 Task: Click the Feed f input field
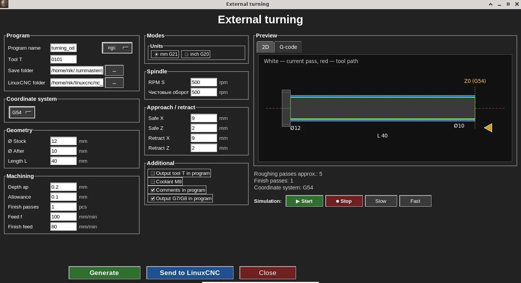click(x=64, y=217)
